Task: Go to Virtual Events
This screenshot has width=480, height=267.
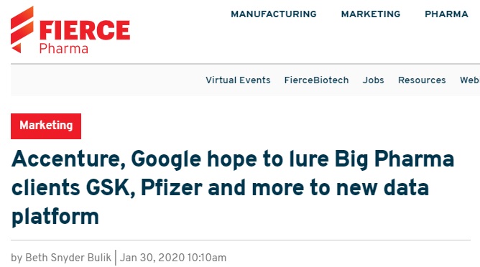Action: (x=238, y=80)
